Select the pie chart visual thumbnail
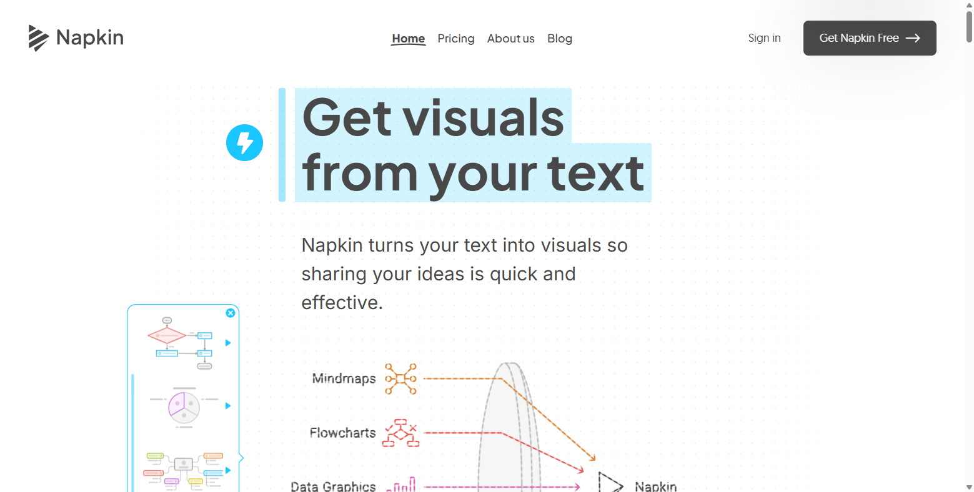 [x=184, y=407]
